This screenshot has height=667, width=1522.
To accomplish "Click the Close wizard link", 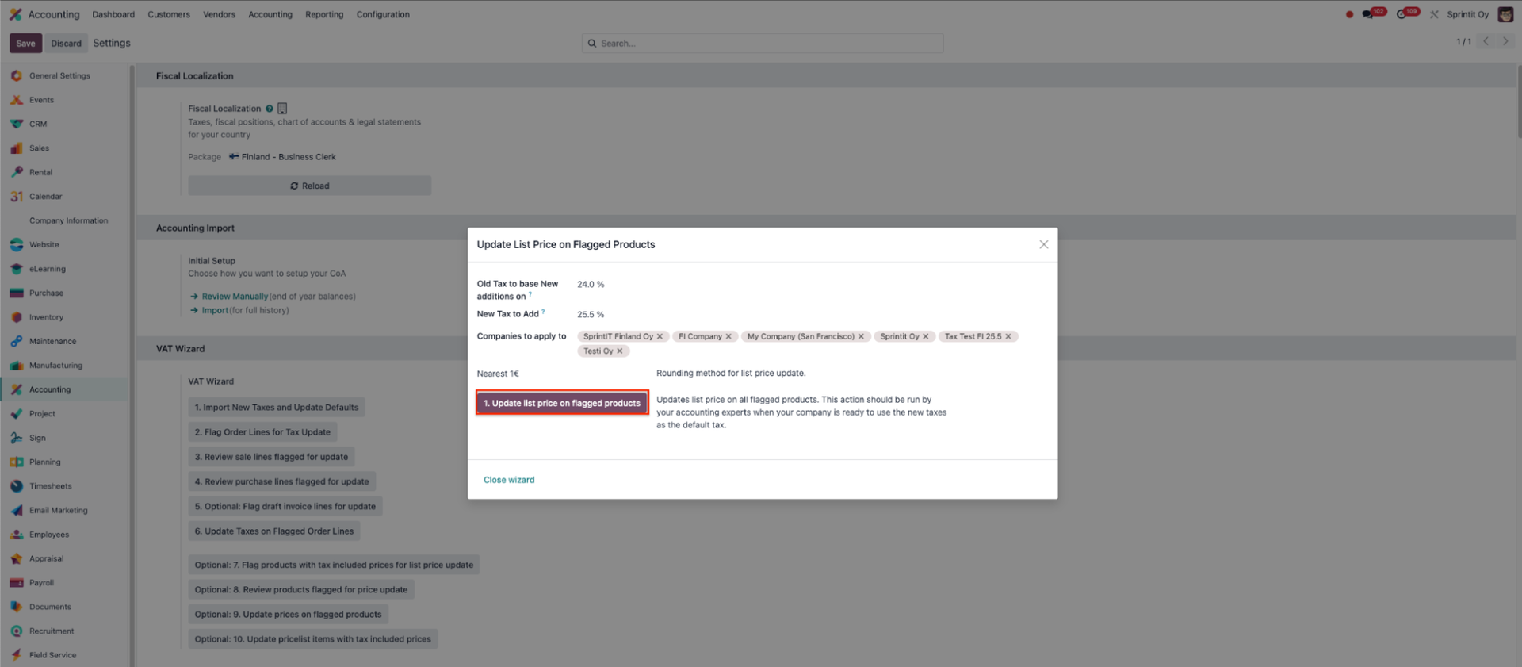I will pyautogui.click(x=509, y=480).
